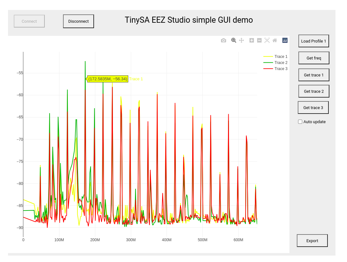Click the Get freq button

click(314, 58)
